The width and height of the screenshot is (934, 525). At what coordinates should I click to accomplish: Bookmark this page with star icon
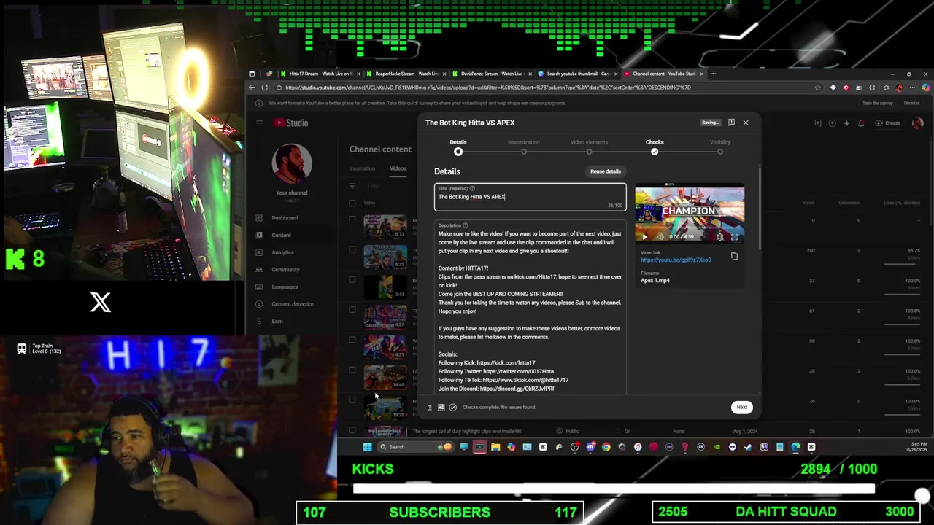click(818, 87)
